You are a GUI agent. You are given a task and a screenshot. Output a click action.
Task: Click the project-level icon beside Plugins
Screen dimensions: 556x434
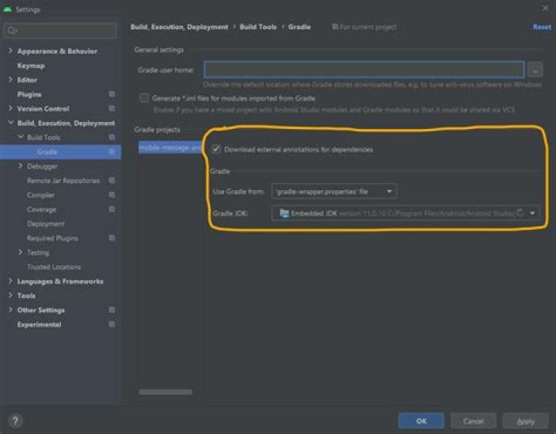112,94
